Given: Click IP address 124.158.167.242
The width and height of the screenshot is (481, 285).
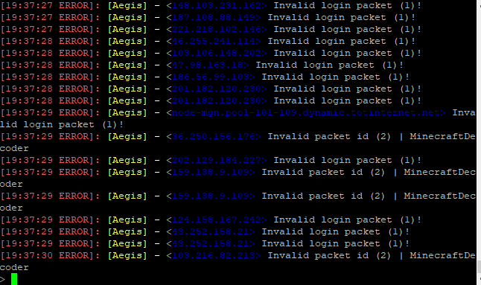Looking at the screenshot, I should click(x=216, y=220).
